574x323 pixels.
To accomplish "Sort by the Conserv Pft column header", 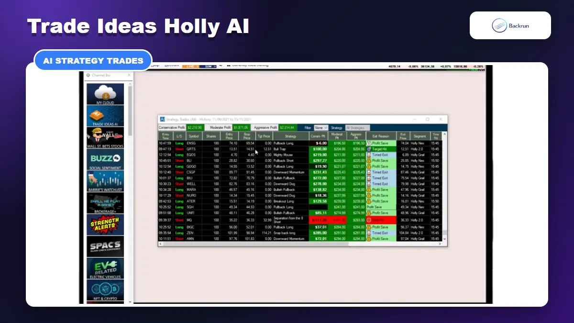I will (318, 136).
